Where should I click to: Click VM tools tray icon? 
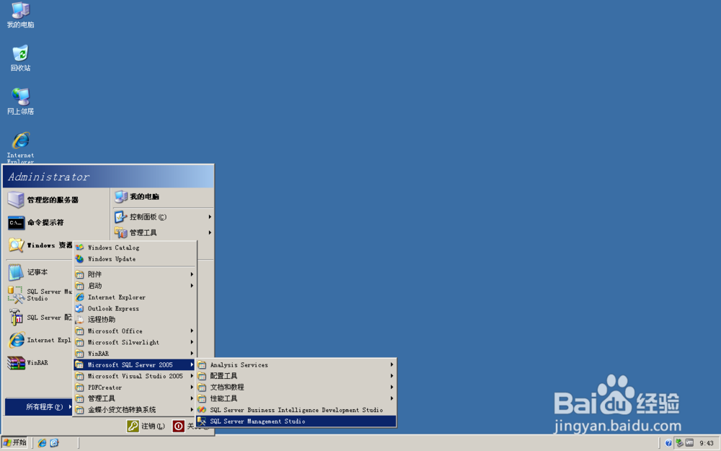pyautogui.click(x=689, y=443)
